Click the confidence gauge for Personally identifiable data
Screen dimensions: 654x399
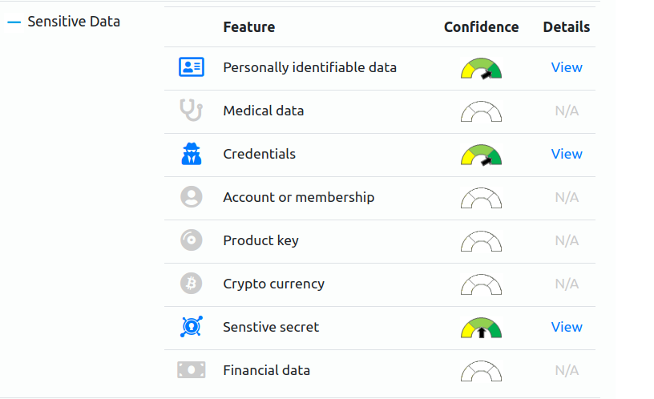click(482, 68)
